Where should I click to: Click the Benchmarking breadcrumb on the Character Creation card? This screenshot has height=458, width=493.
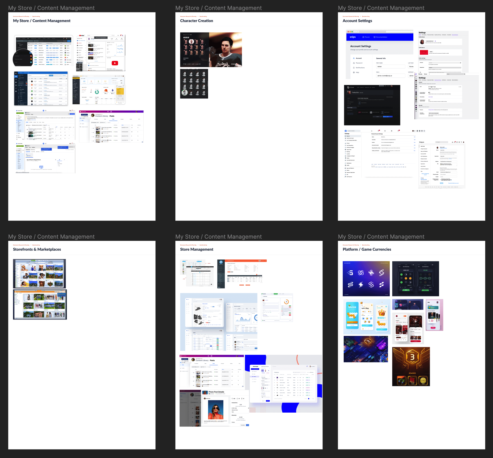pos(203,16)
